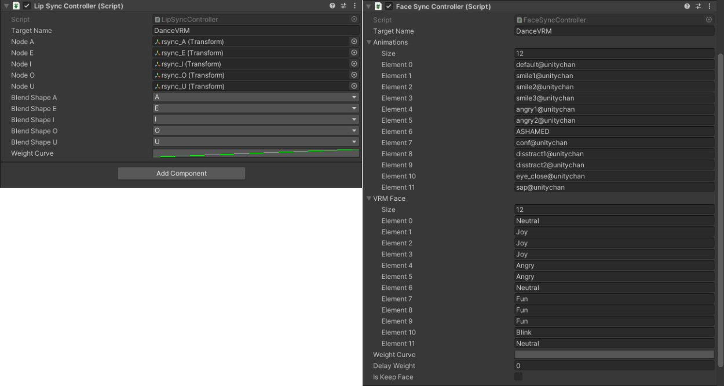Open the Blend Shape A dropdown
The height and width of the screenshot is (386, 724).
[x=255, y=98]
